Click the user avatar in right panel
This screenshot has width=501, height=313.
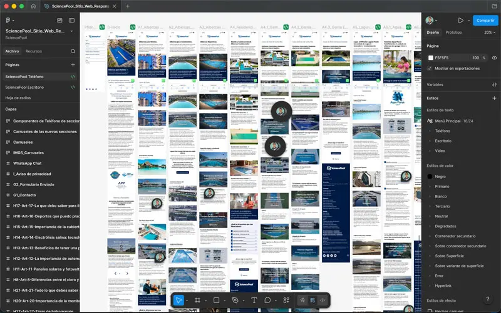430,21
